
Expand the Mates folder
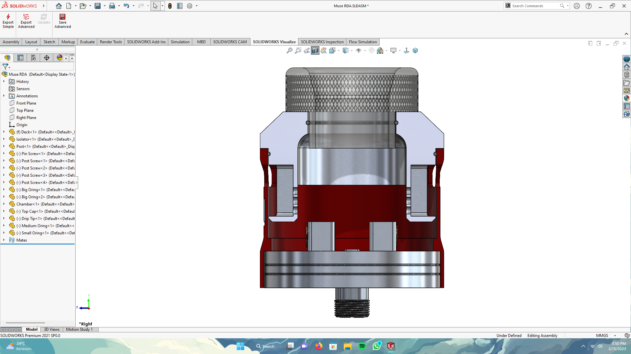[4, 240]
